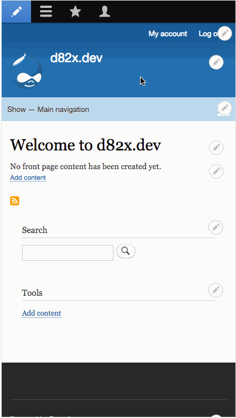Click contextual pencil for Main navigation block
The height and width of the screenshot is (418, 236).
pos(225,108)
